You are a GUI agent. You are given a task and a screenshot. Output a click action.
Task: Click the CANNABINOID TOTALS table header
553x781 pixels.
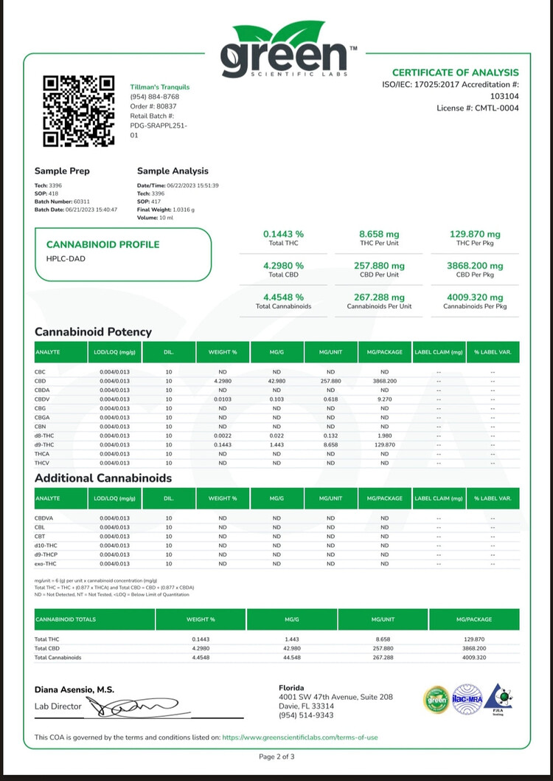(x=66, y=619)
